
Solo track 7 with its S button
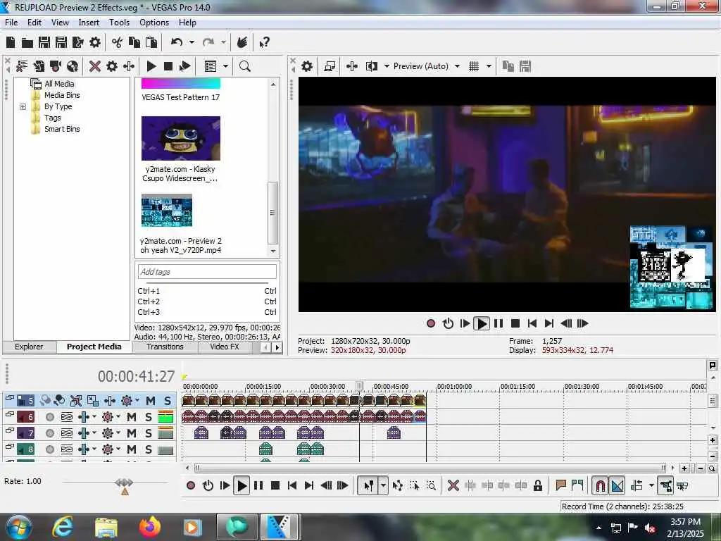(148, 433)
